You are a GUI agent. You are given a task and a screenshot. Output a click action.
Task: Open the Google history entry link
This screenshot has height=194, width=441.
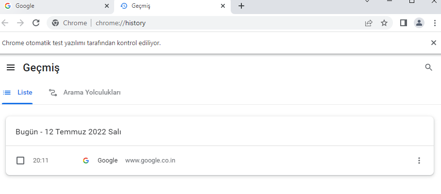pos(107,161)
